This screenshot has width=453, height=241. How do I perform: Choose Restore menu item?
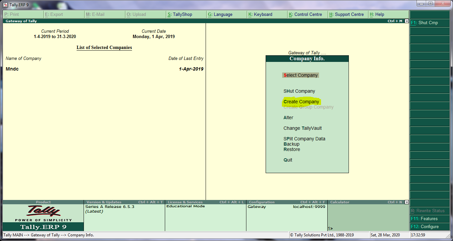point(291,149)
